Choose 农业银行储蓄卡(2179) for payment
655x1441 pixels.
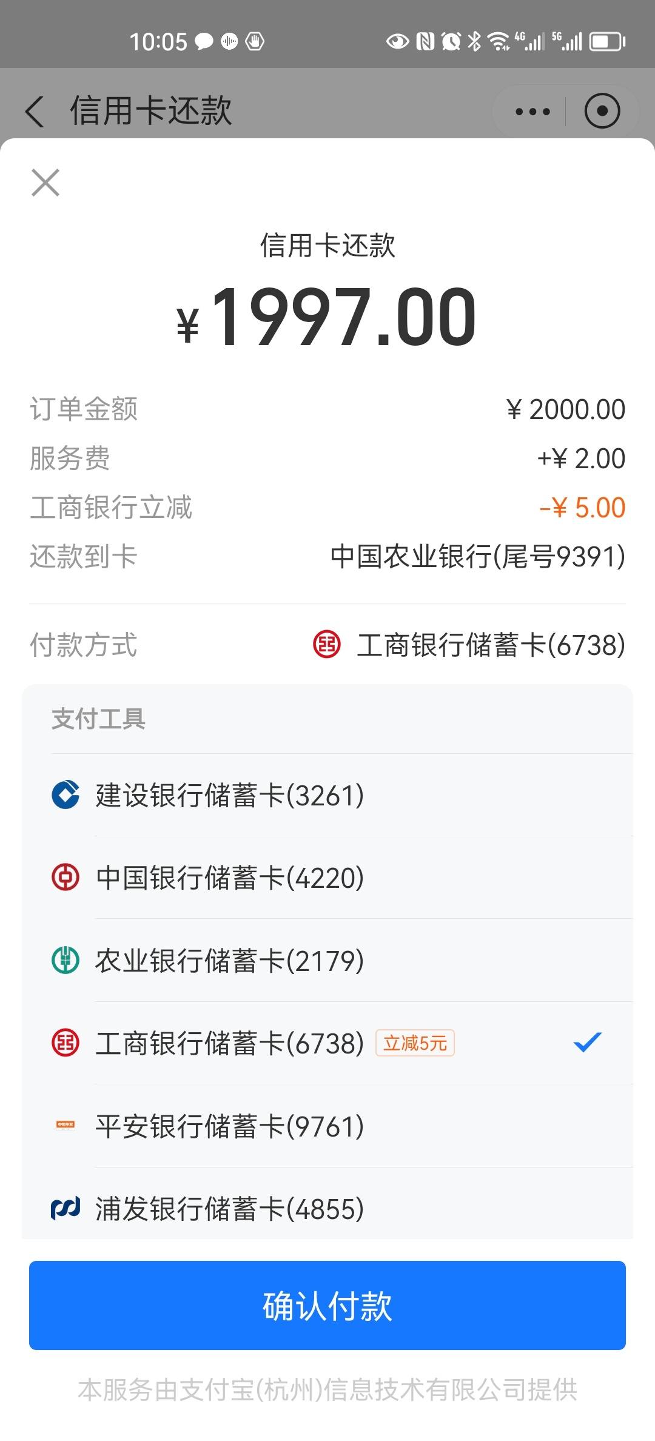pos(327,960)
